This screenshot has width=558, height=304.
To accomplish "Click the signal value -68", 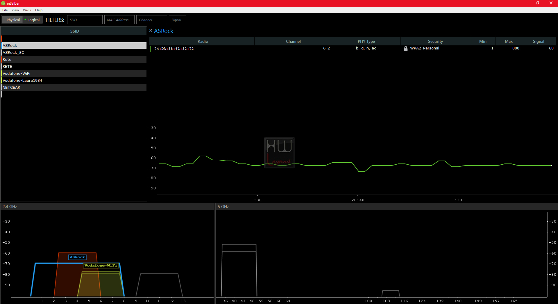I will click(x=550, y=48).
